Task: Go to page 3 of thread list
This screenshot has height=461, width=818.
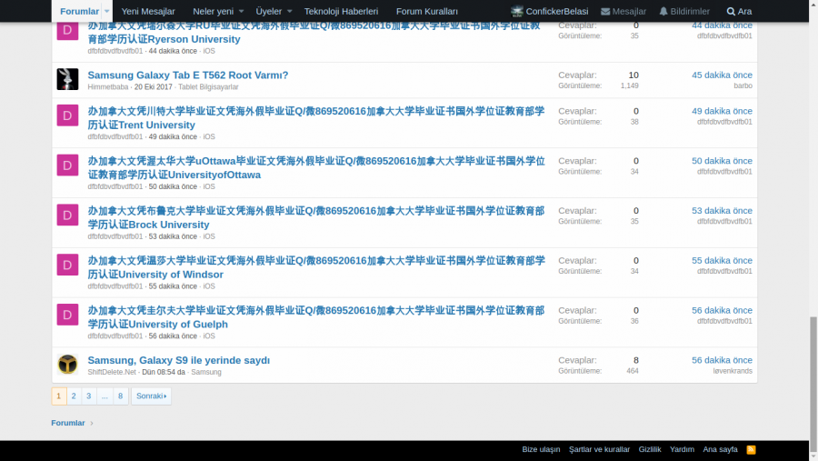Action: click(89, 396)
